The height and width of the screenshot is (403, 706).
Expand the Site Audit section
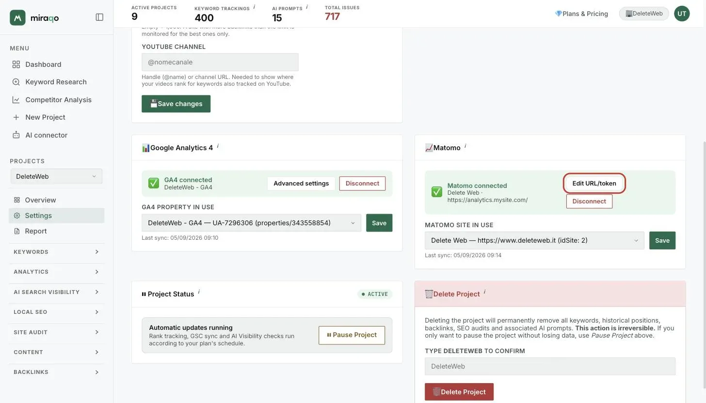tap(56, 332)
